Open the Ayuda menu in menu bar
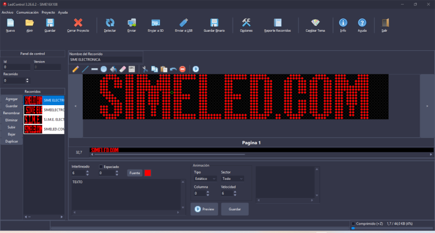The height and width of the screenshot is (233, 435). (63, 12)
